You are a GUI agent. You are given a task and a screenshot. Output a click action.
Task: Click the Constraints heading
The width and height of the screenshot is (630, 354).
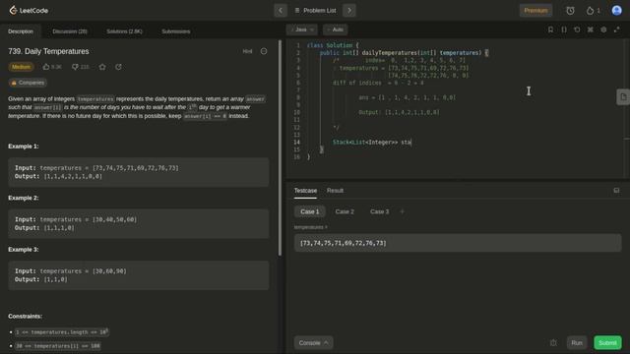[x=25, y=317]
